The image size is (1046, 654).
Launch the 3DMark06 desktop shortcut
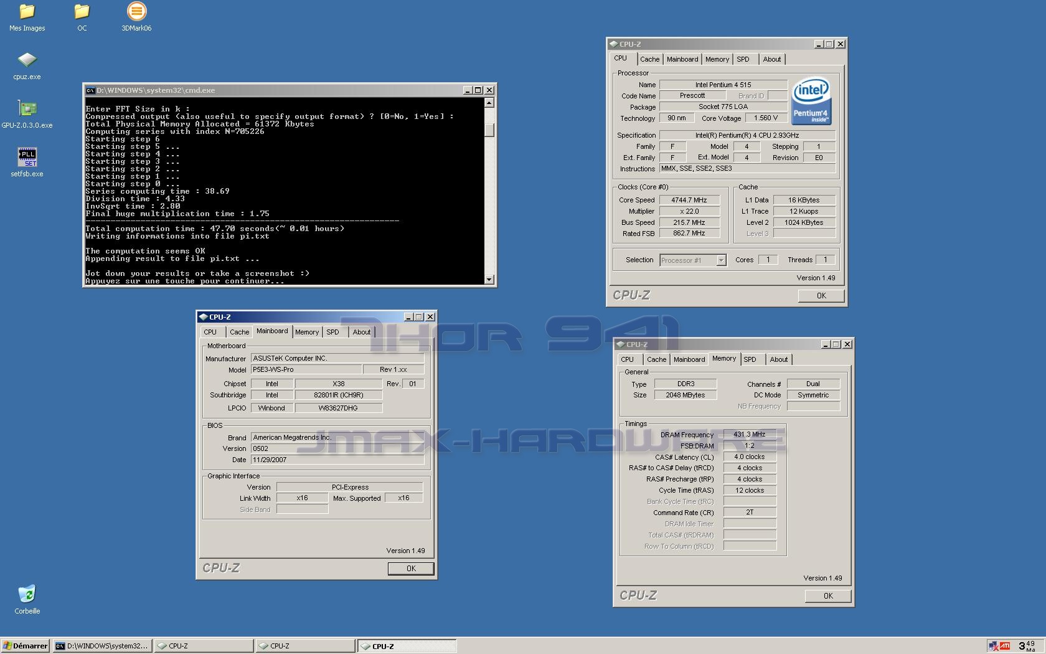(x=136, y=17)
